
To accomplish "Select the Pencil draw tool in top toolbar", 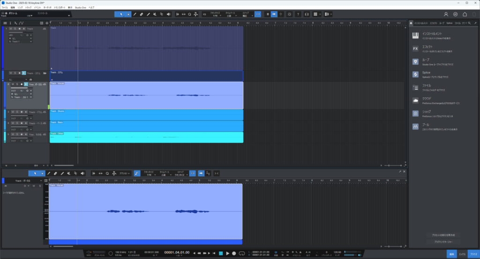I will click(x=135, y=14).
